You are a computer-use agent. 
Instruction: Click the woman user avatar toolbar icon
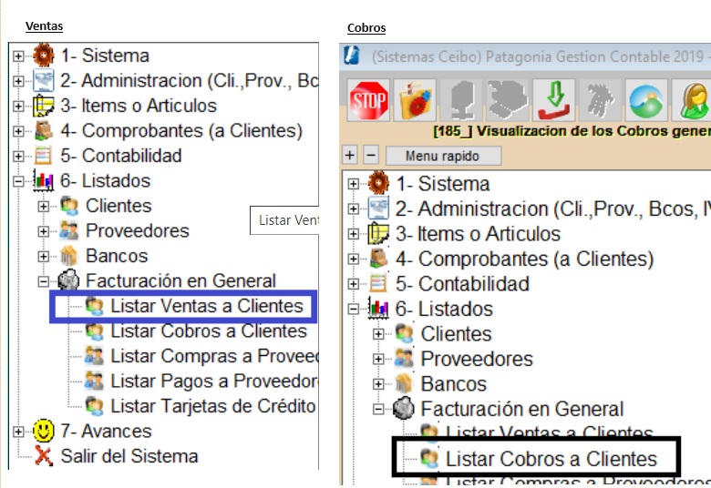point(692,100)
